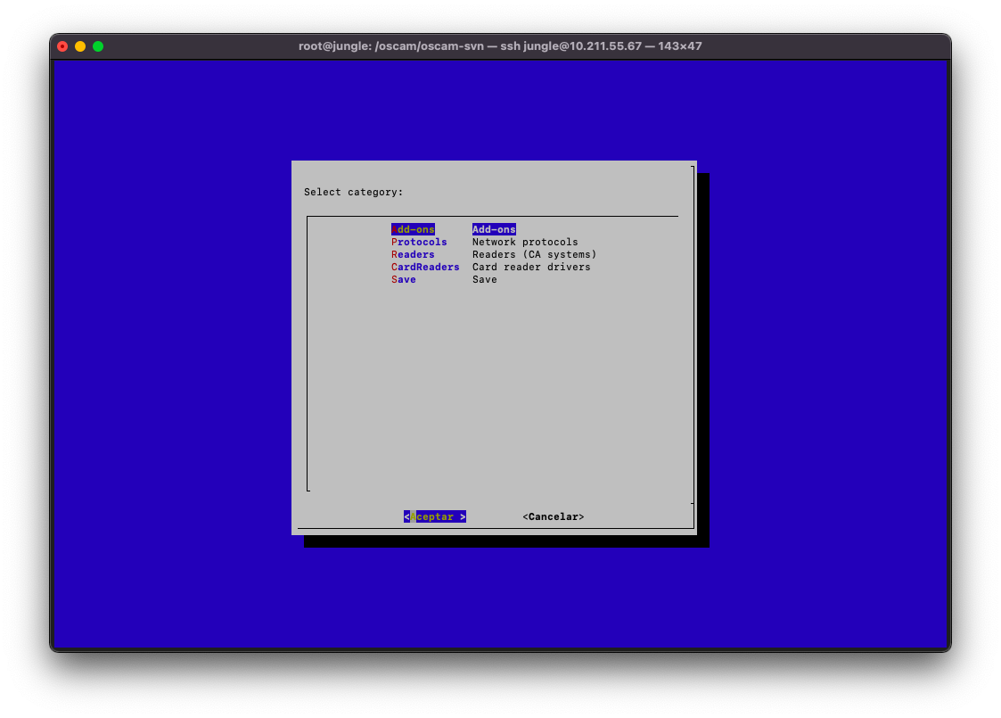
Task: Select the Add-ons category tag
Action: [x=413, y=229]
